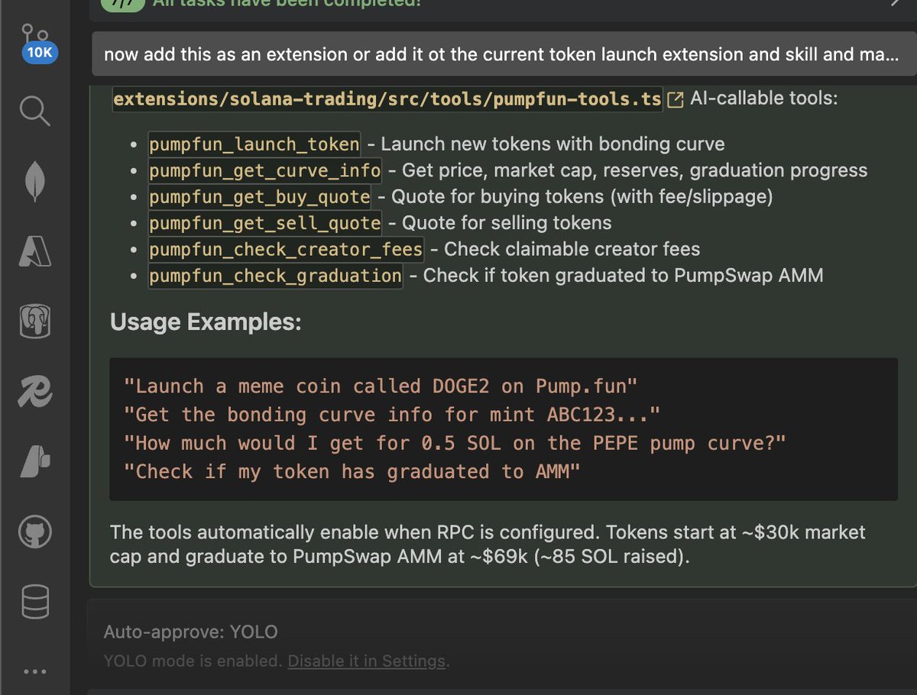Image resolution: width=917 pixels, height=695 pixels.
Task: Click 'Check if my token has graduated' line
Action: point(352,471)
